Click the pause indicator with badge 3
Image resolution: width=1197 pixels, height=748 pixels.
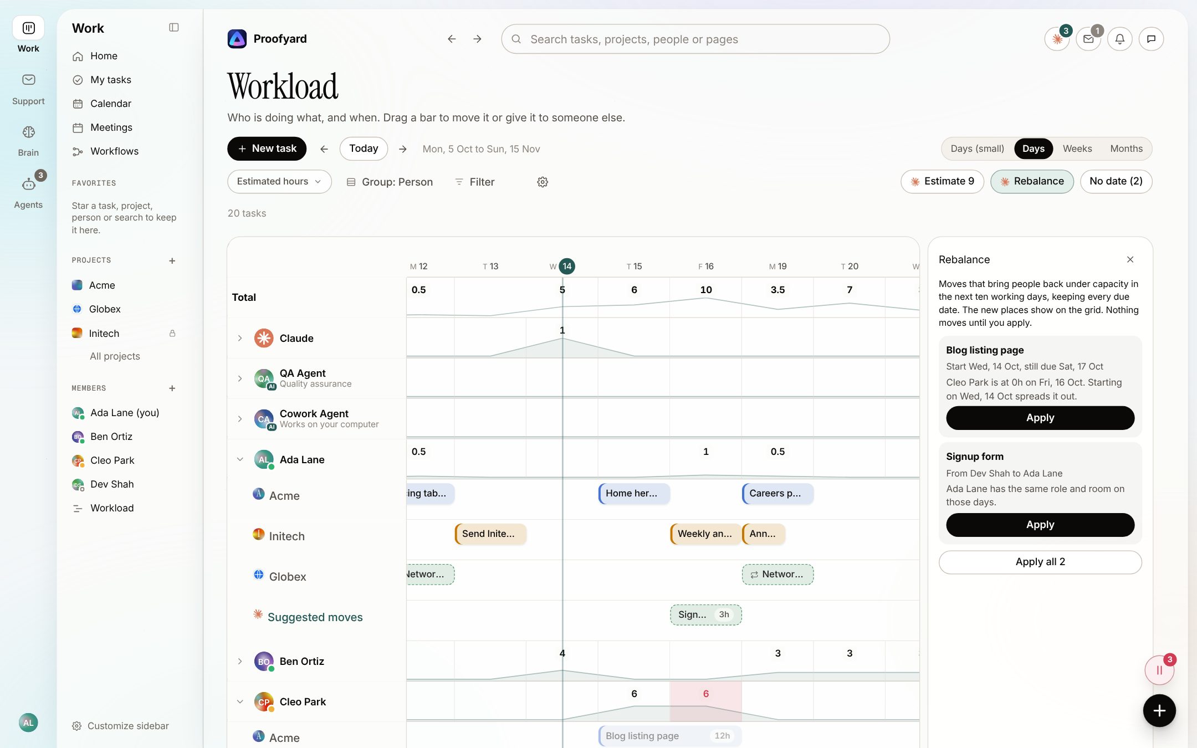click(1159, 670)
